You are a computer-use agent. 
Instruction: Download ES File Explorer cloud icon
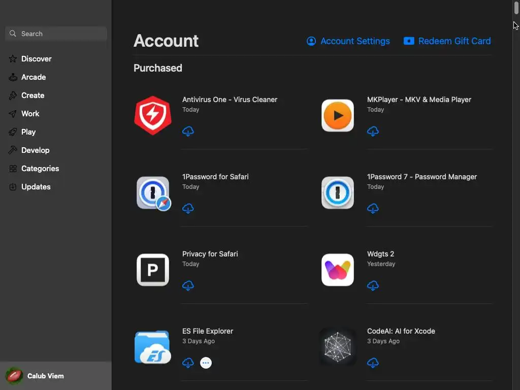point(188,363)
